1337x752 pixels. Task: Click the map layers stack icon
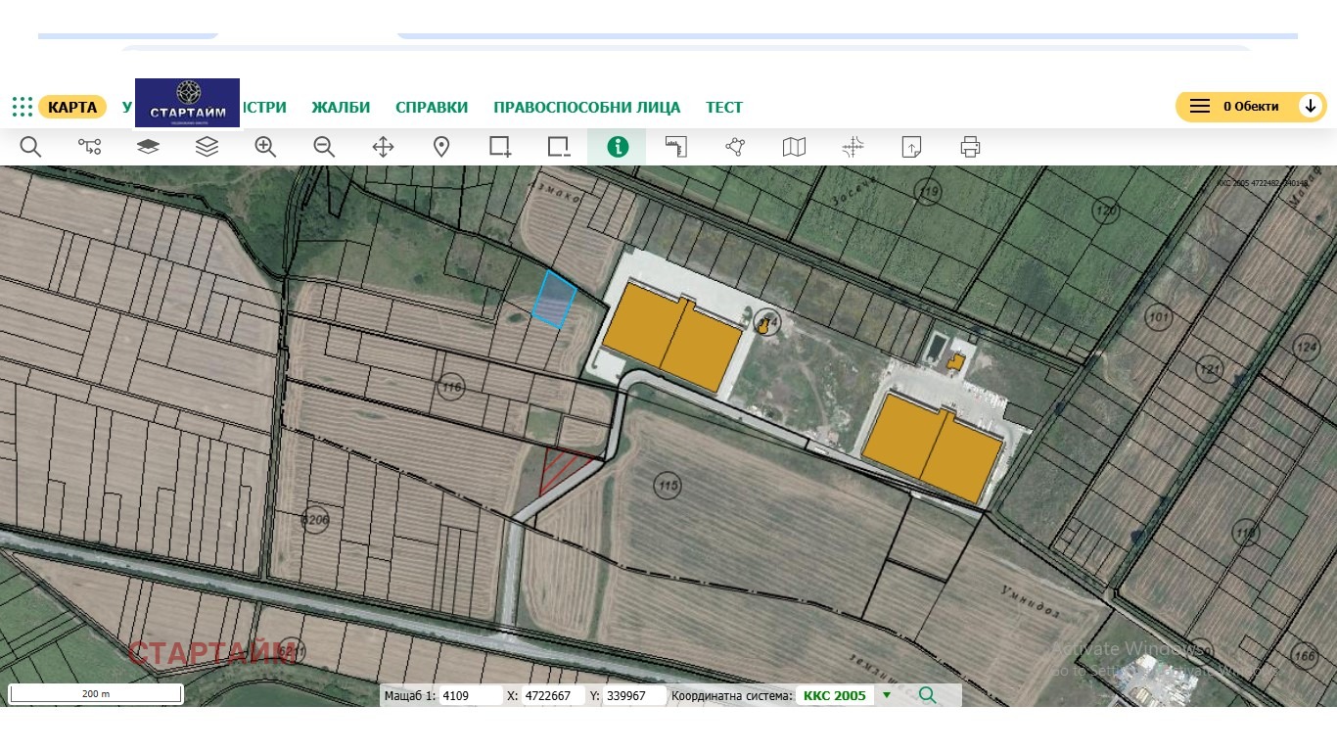coord(207,147)
